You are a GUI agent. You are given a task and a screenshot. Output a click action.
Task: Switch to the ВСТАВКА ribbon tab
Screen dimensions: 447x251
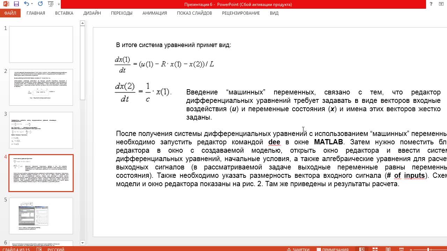(64, 13)
